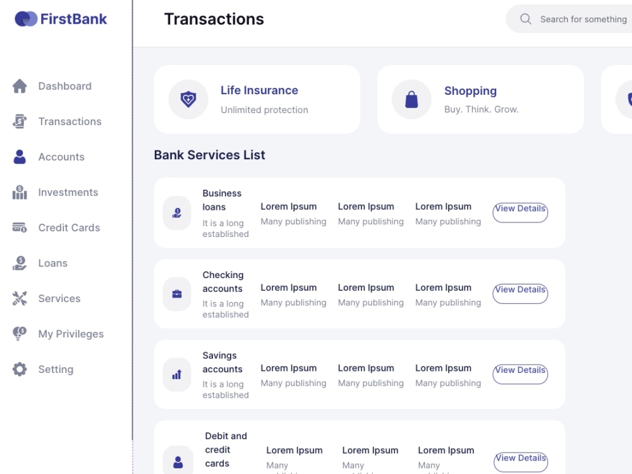
Task: View Details for Debit and credit cards
Action: click(x=521, y=462)
